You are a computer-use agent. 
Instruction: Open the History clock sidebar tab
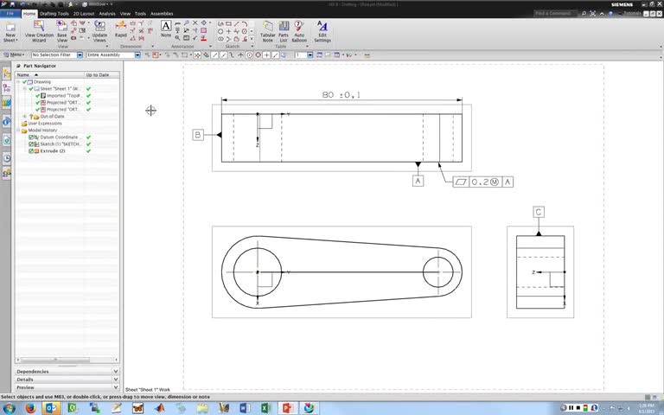click(7, 158)
